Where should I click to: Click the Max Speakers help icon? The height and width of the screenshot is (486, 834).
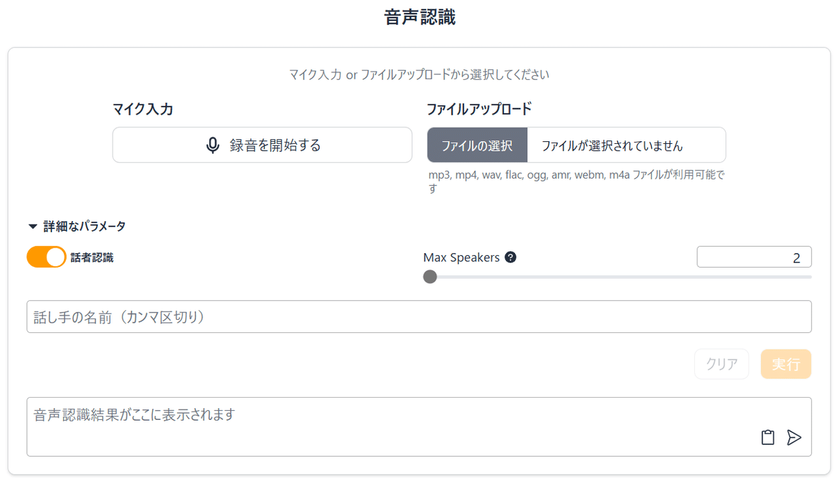(511, 257)
